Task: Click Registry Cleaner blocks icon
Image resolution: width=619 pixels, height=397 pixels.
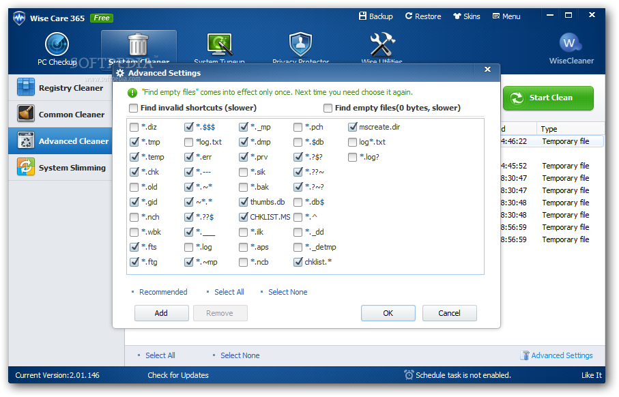Action: tap(26, 87)
